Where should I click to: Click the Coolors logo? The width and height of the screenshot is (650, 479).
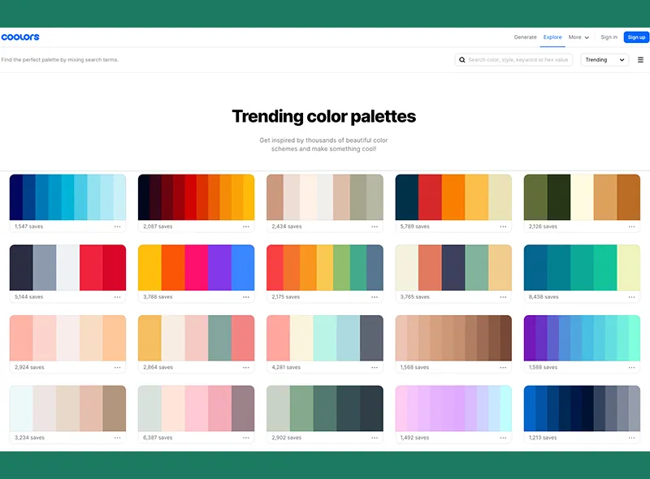coord(20,37)
